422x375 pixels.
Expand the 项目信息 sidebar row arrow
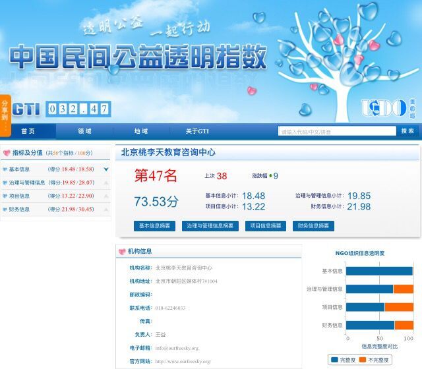click(105, 196)
